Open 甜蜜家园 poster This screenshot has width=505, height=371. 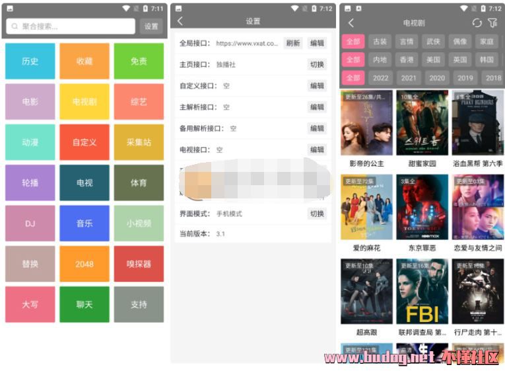coord(422,123)
